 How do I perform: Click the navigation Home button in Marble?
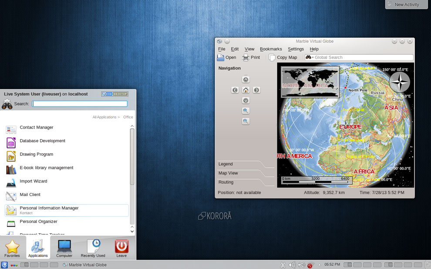(246, 90)
